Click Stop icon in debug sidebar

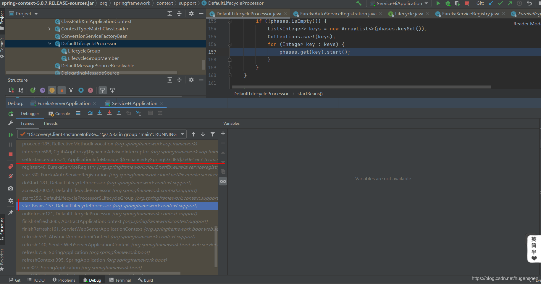tap(11, 154)
